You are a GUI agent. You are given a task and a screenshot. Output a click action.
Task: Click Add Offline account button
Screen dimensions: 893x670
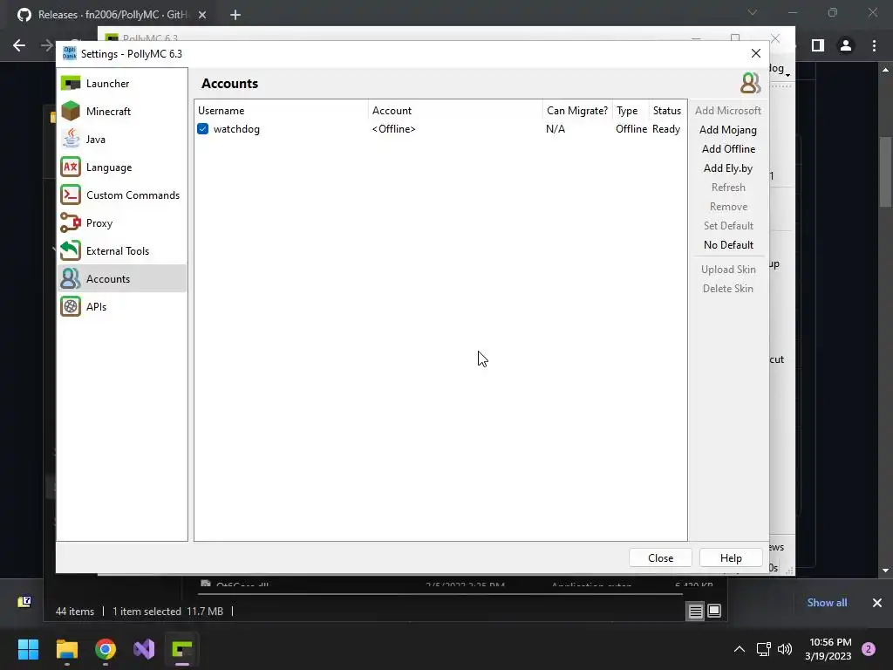click(x=728, y=148)
